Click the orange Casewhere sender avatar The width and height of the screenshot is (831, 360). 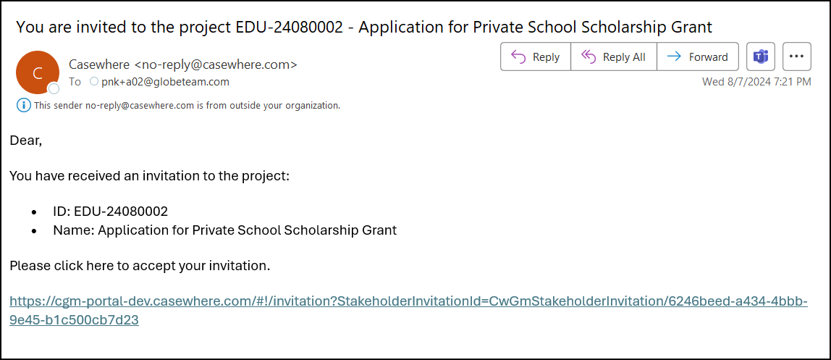tap(36, 72)
